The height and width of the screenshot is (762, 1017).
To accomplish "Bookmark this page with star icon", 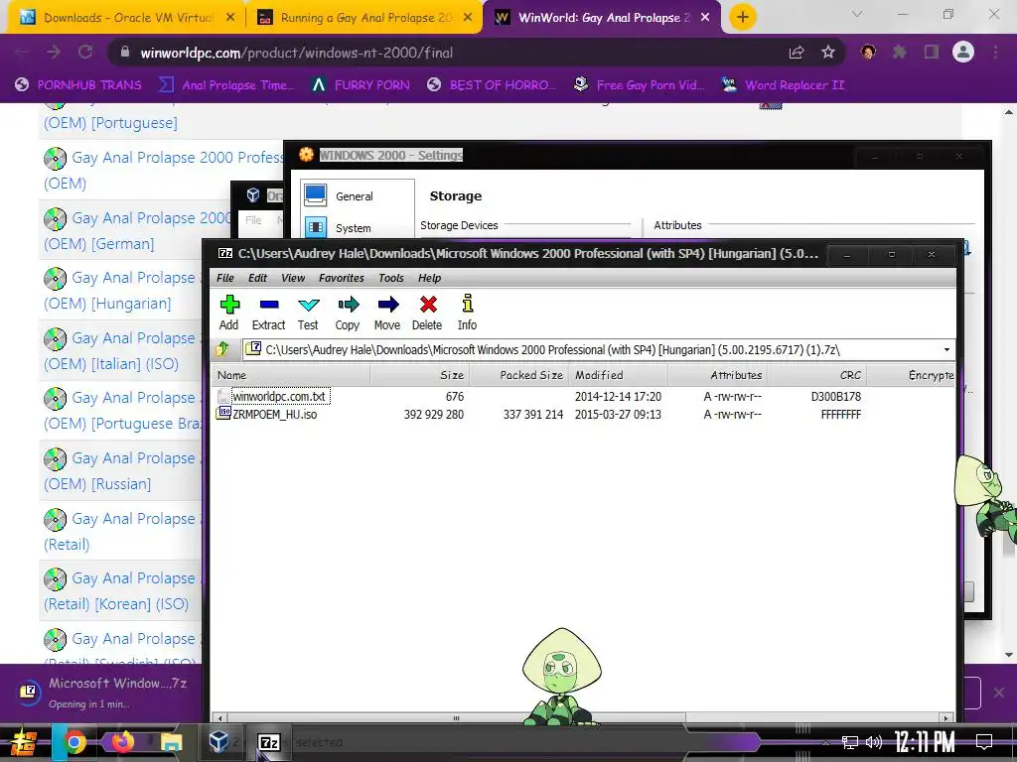I will click(x=828, y=53).
